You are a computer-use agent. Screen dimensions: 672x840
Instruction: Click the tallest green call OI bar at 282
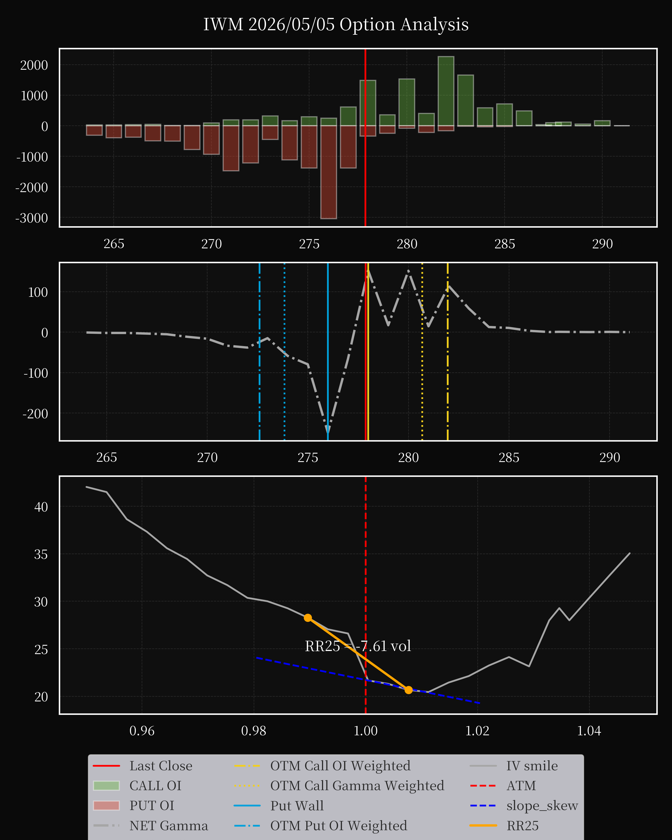pos(446,91)
